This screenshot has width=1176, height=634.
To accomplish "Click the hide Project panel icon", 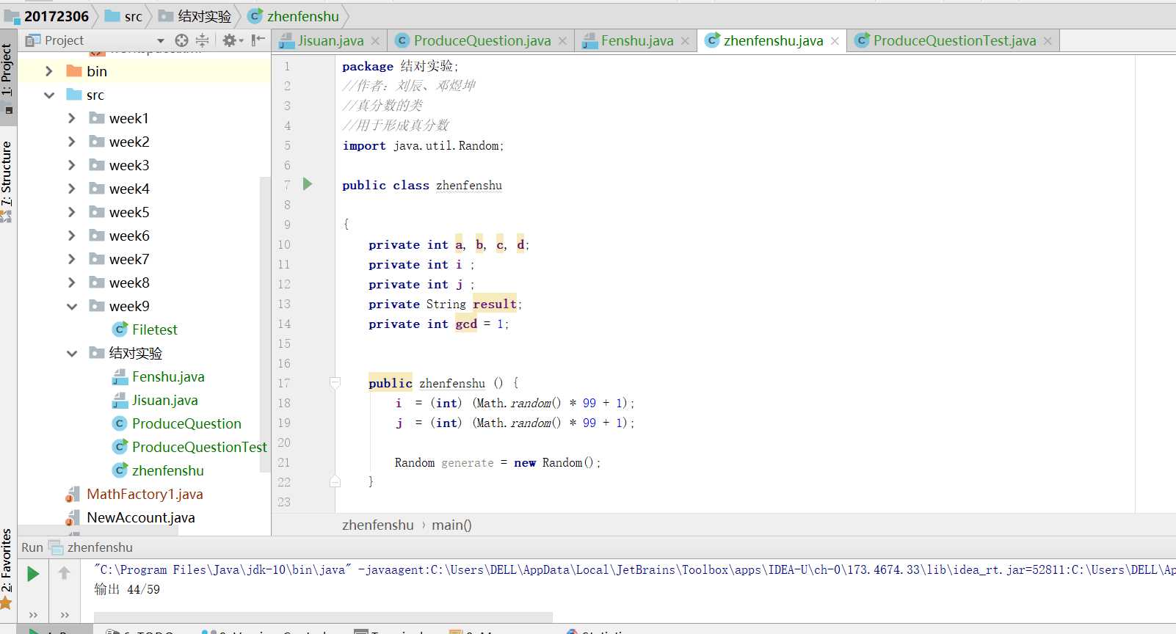I will (x=258, y=40).
